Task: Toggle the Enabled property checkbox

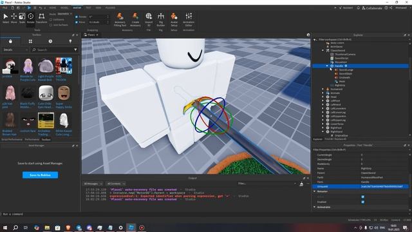Action: point(363,202)
